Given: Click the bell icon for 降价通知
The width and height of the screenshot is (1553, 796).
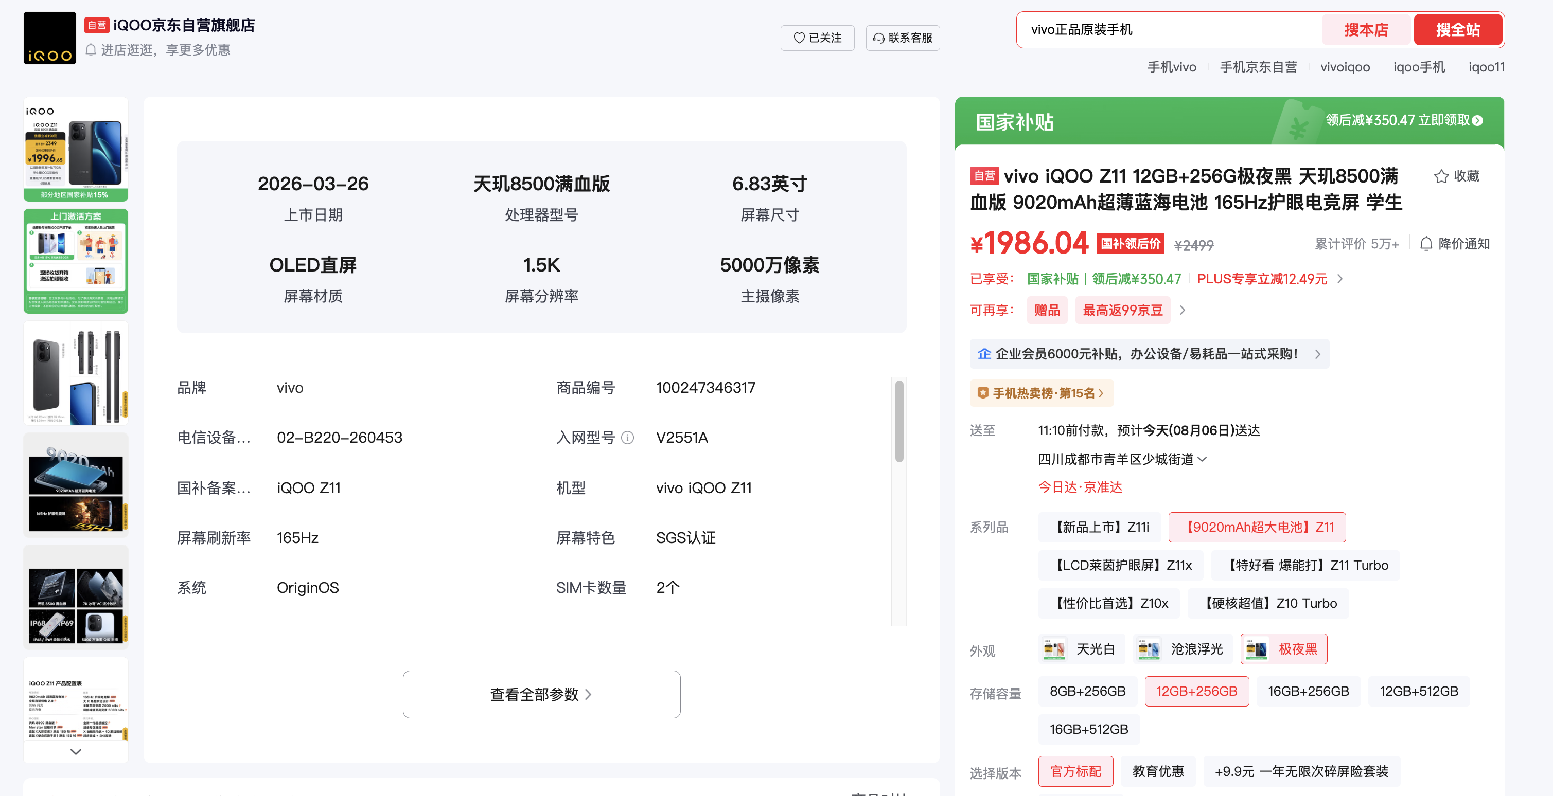Looking at the screenshot, I should point(1426,243).
